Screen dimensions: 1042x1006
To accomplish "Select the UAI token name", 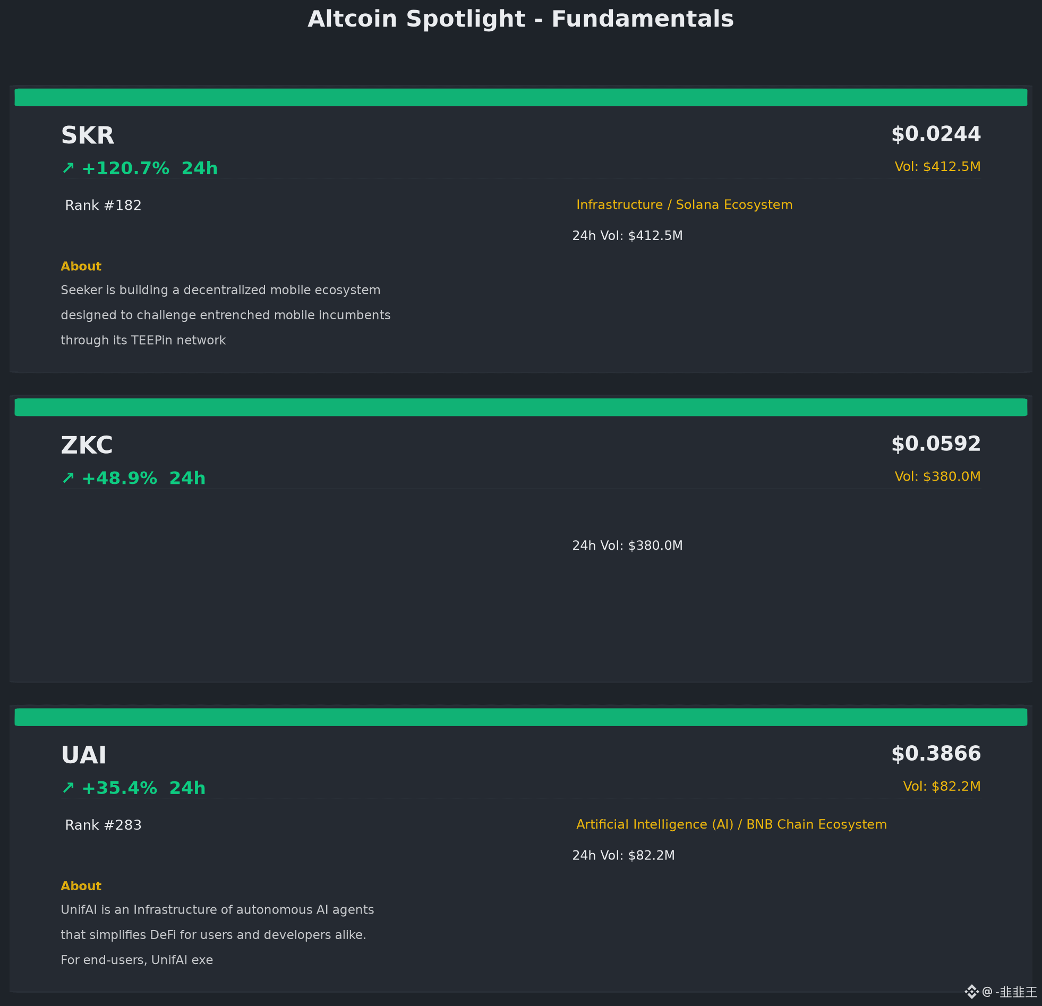I will (83, 755).
